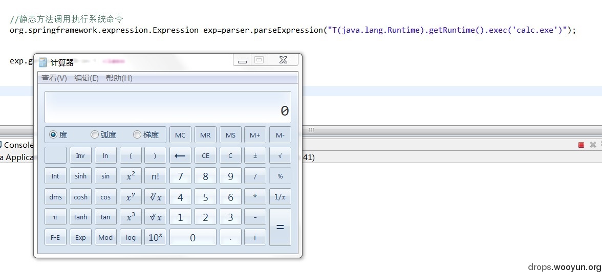Click digit 3 on the calculator

tap(230, 217)
